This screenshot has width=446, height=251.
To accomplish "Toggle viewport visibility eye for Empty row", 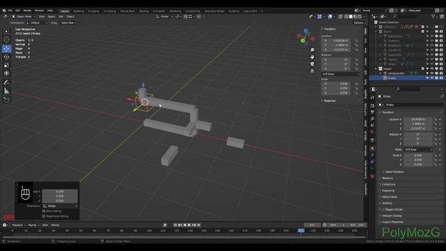I will tap(432, 78).
